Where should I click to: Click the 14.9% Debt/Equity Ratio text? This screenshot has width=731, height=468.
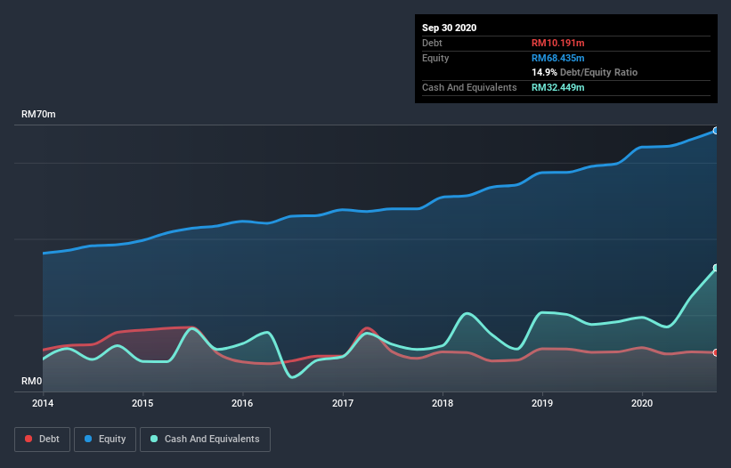[585, 72]
